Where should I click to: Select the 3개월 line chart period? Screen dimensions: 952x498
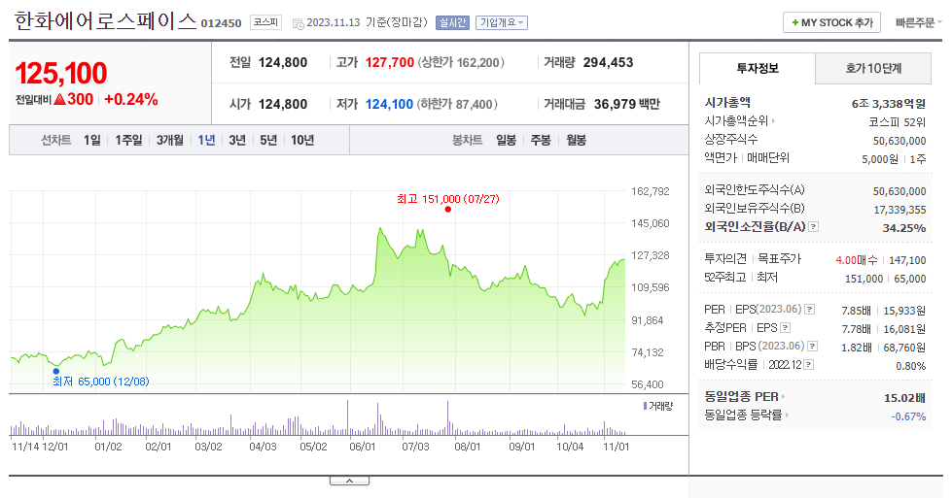coord(170,141)
